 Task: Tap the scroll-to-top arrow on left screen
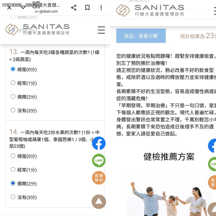(99, 202)
